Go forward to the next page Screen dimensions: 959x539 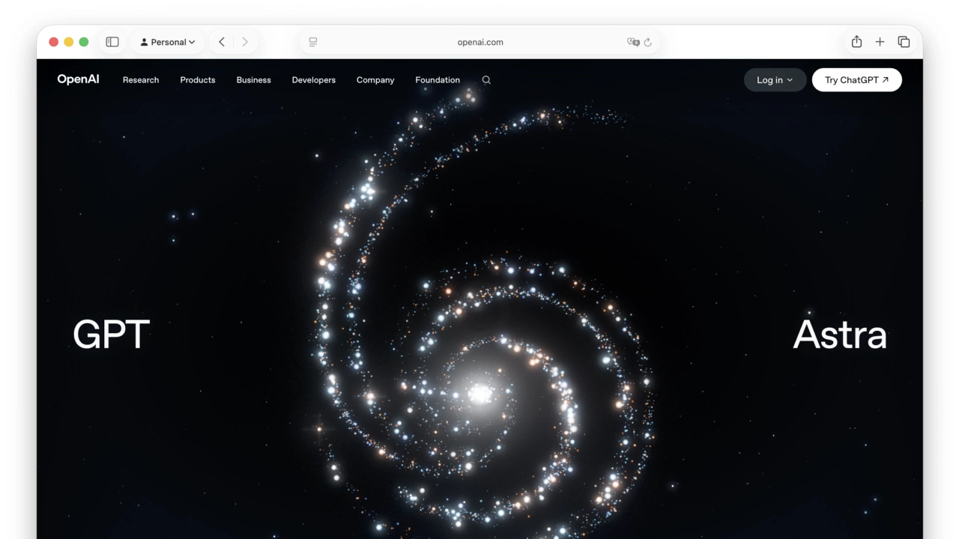click(x=245, y=42)
